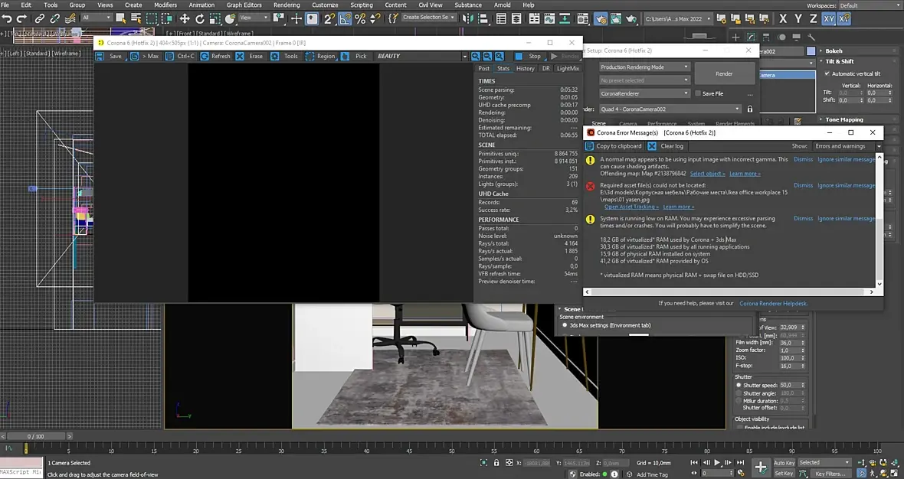Viewport: 904px width, 479px height.
Task: Open the Corona Renderer Helpdesk link
Action: point(773,303)
